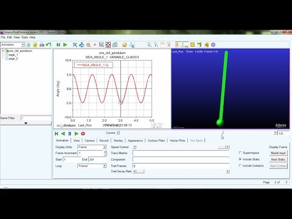Select the rotate view tool icon
The image size is (292, 219).
pyautogui.click(x=75, y=45)
